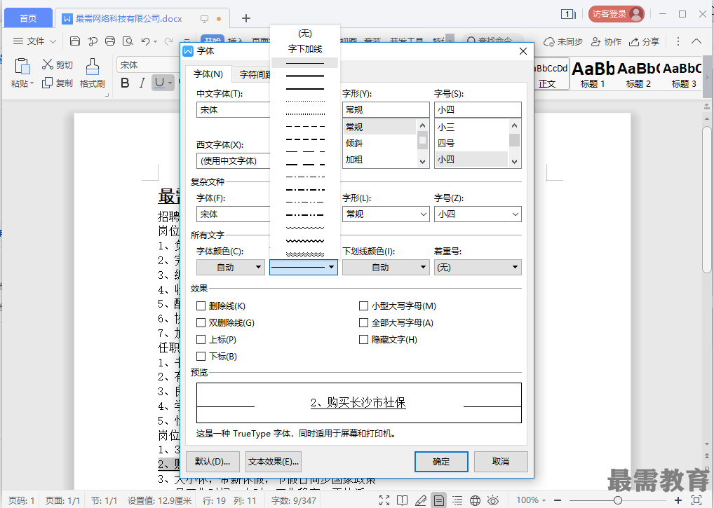Screen dimensions: 714x508
Task: Click the zoom out minus icon
Action: click(558, 500)
